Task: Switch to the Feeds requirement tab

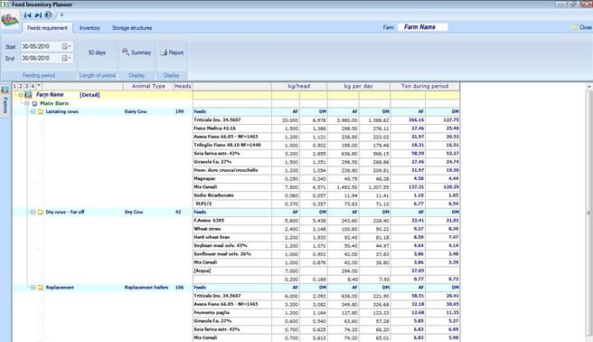Action: click(47, 28)
